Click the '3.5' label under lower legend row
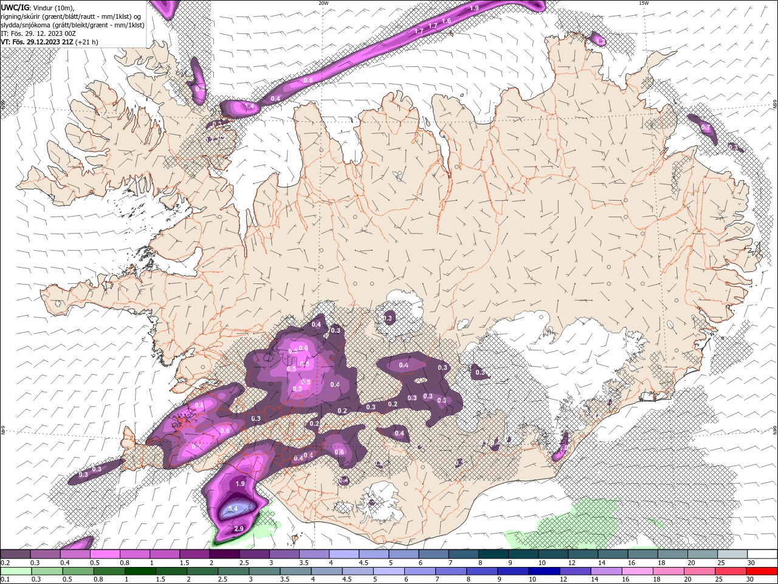This screenshot has width=778, height=584. [284, 580]
